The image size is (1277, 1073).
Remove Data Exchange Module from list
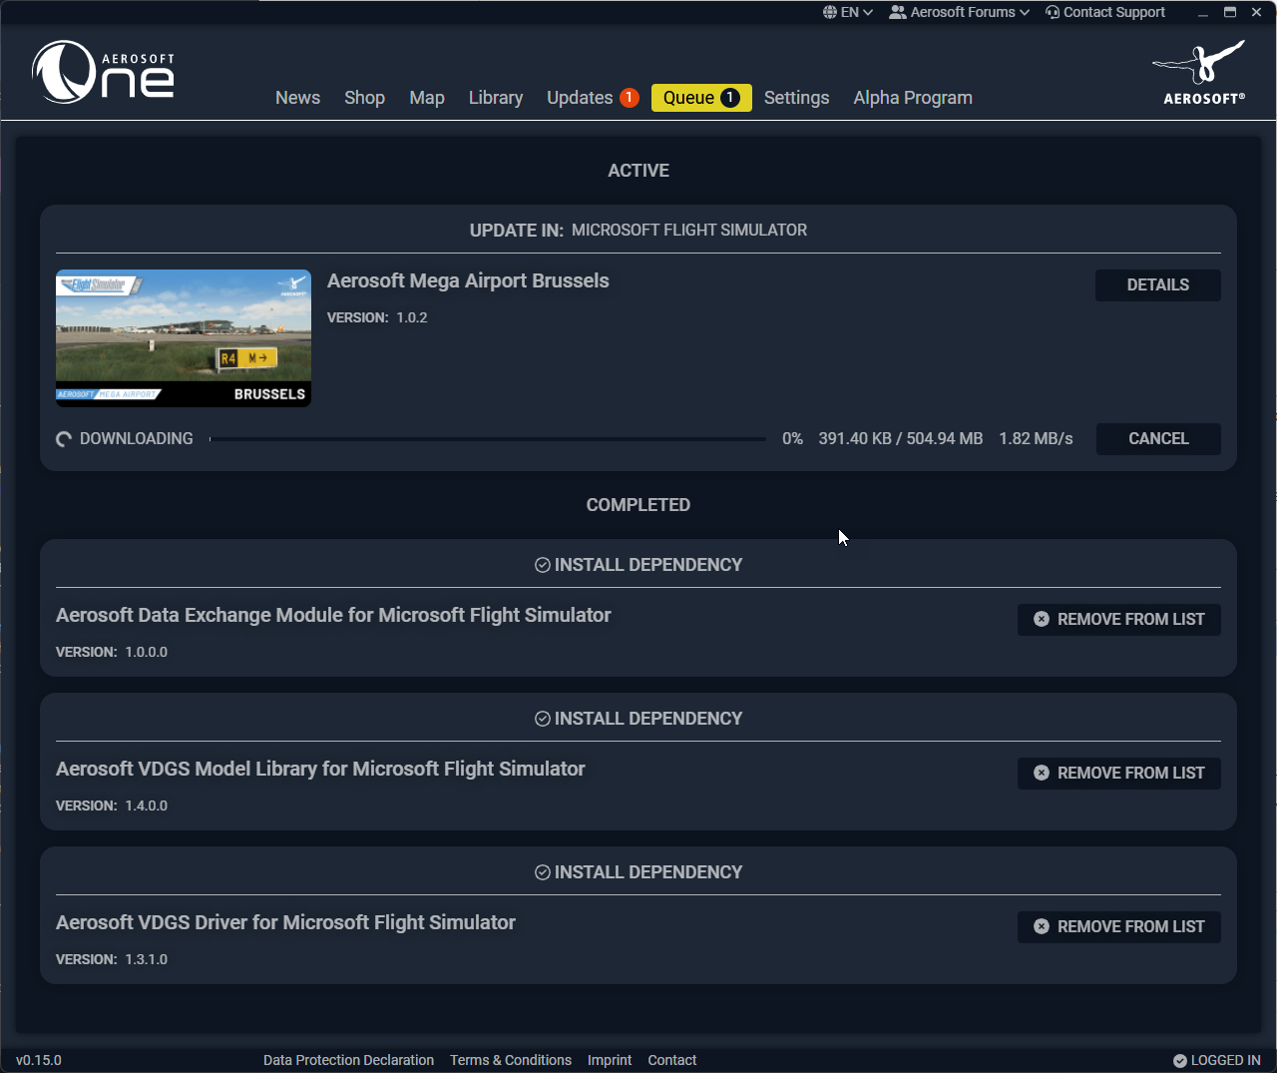tap(1119, 619)
